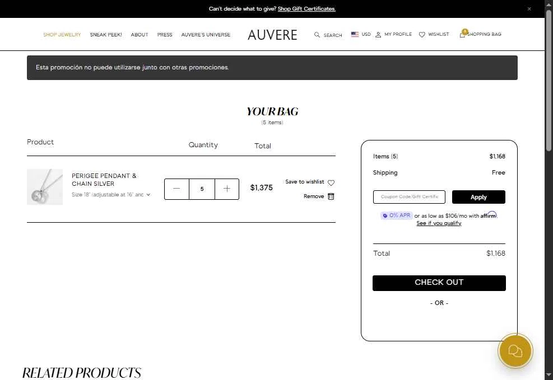Click the My Profile person icon
553x380 pixels.
click(378, 35)
